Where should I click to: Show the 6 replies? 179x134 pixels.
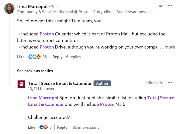click(x=73, y=57)
